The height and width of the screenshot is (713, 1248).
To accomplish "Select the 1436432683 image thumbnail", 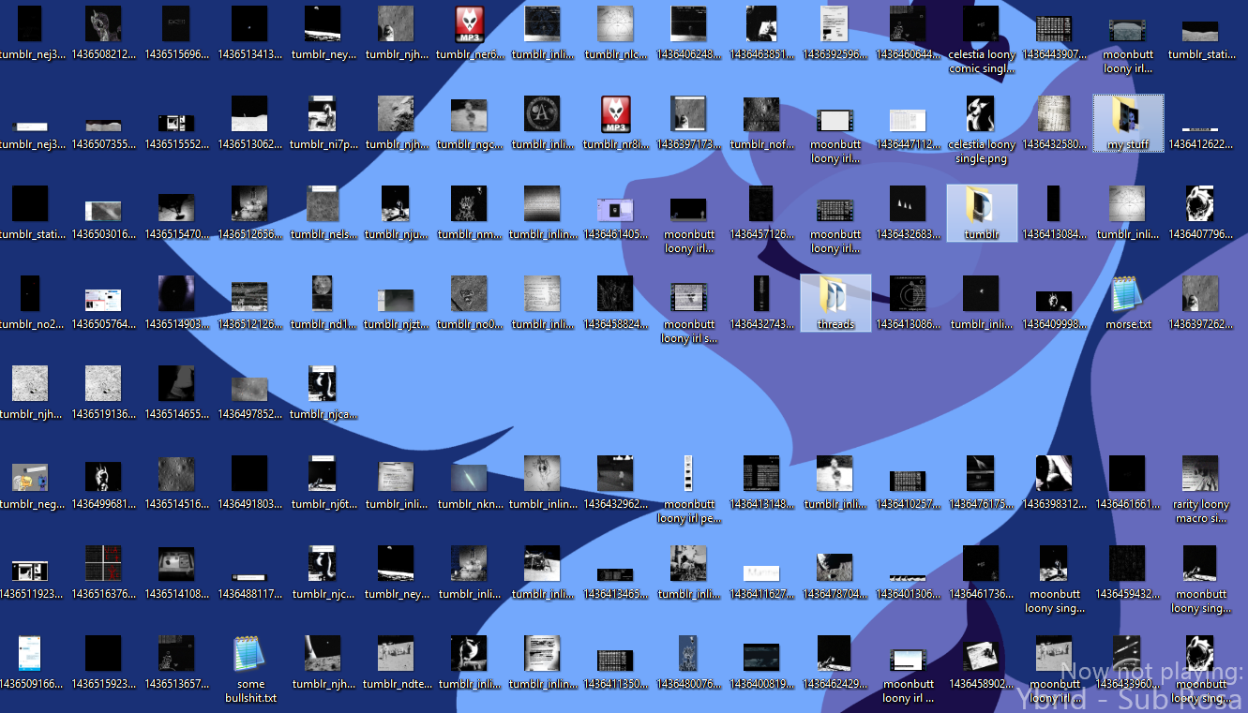I will coord(909,203).
